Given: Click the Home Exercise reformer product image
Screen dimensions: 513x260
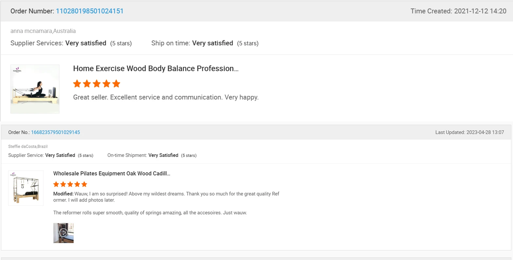Looking at the screenshot, I should tap(35, 89).
